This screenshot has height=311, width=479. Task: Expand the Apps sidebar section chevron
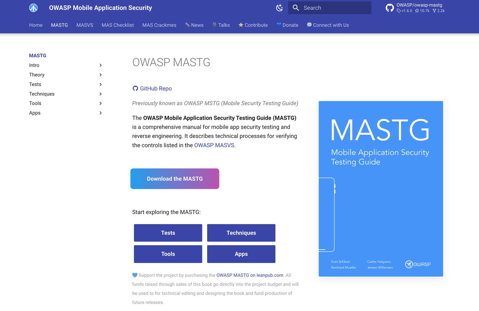(101, 113)
